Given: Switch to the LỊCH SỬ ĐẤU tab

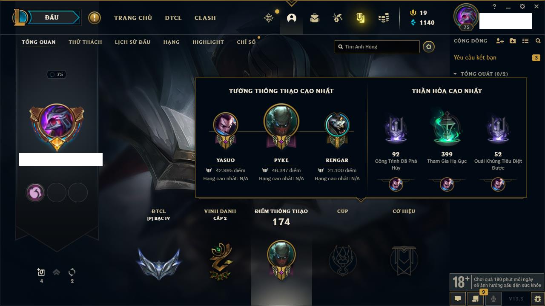Looking at the screenshot, I should click(132, 42).
